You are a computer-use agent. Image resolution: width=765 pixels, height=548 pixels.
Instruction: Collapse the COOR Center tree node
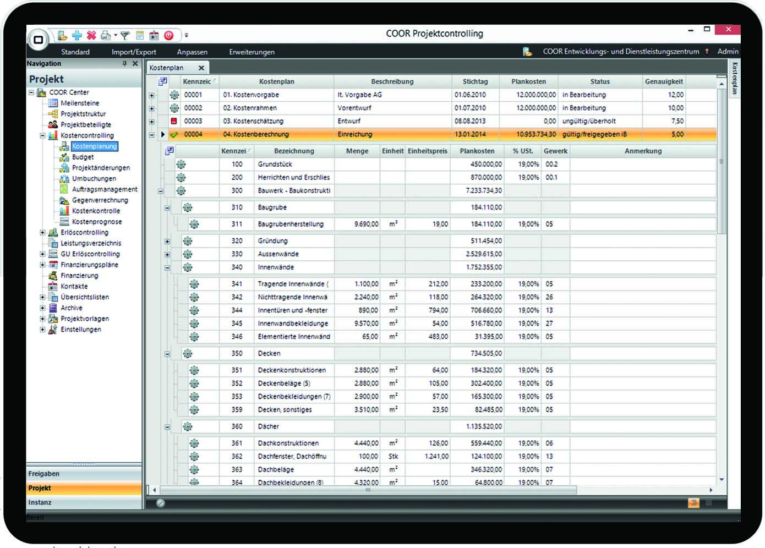tap(31, 92)
